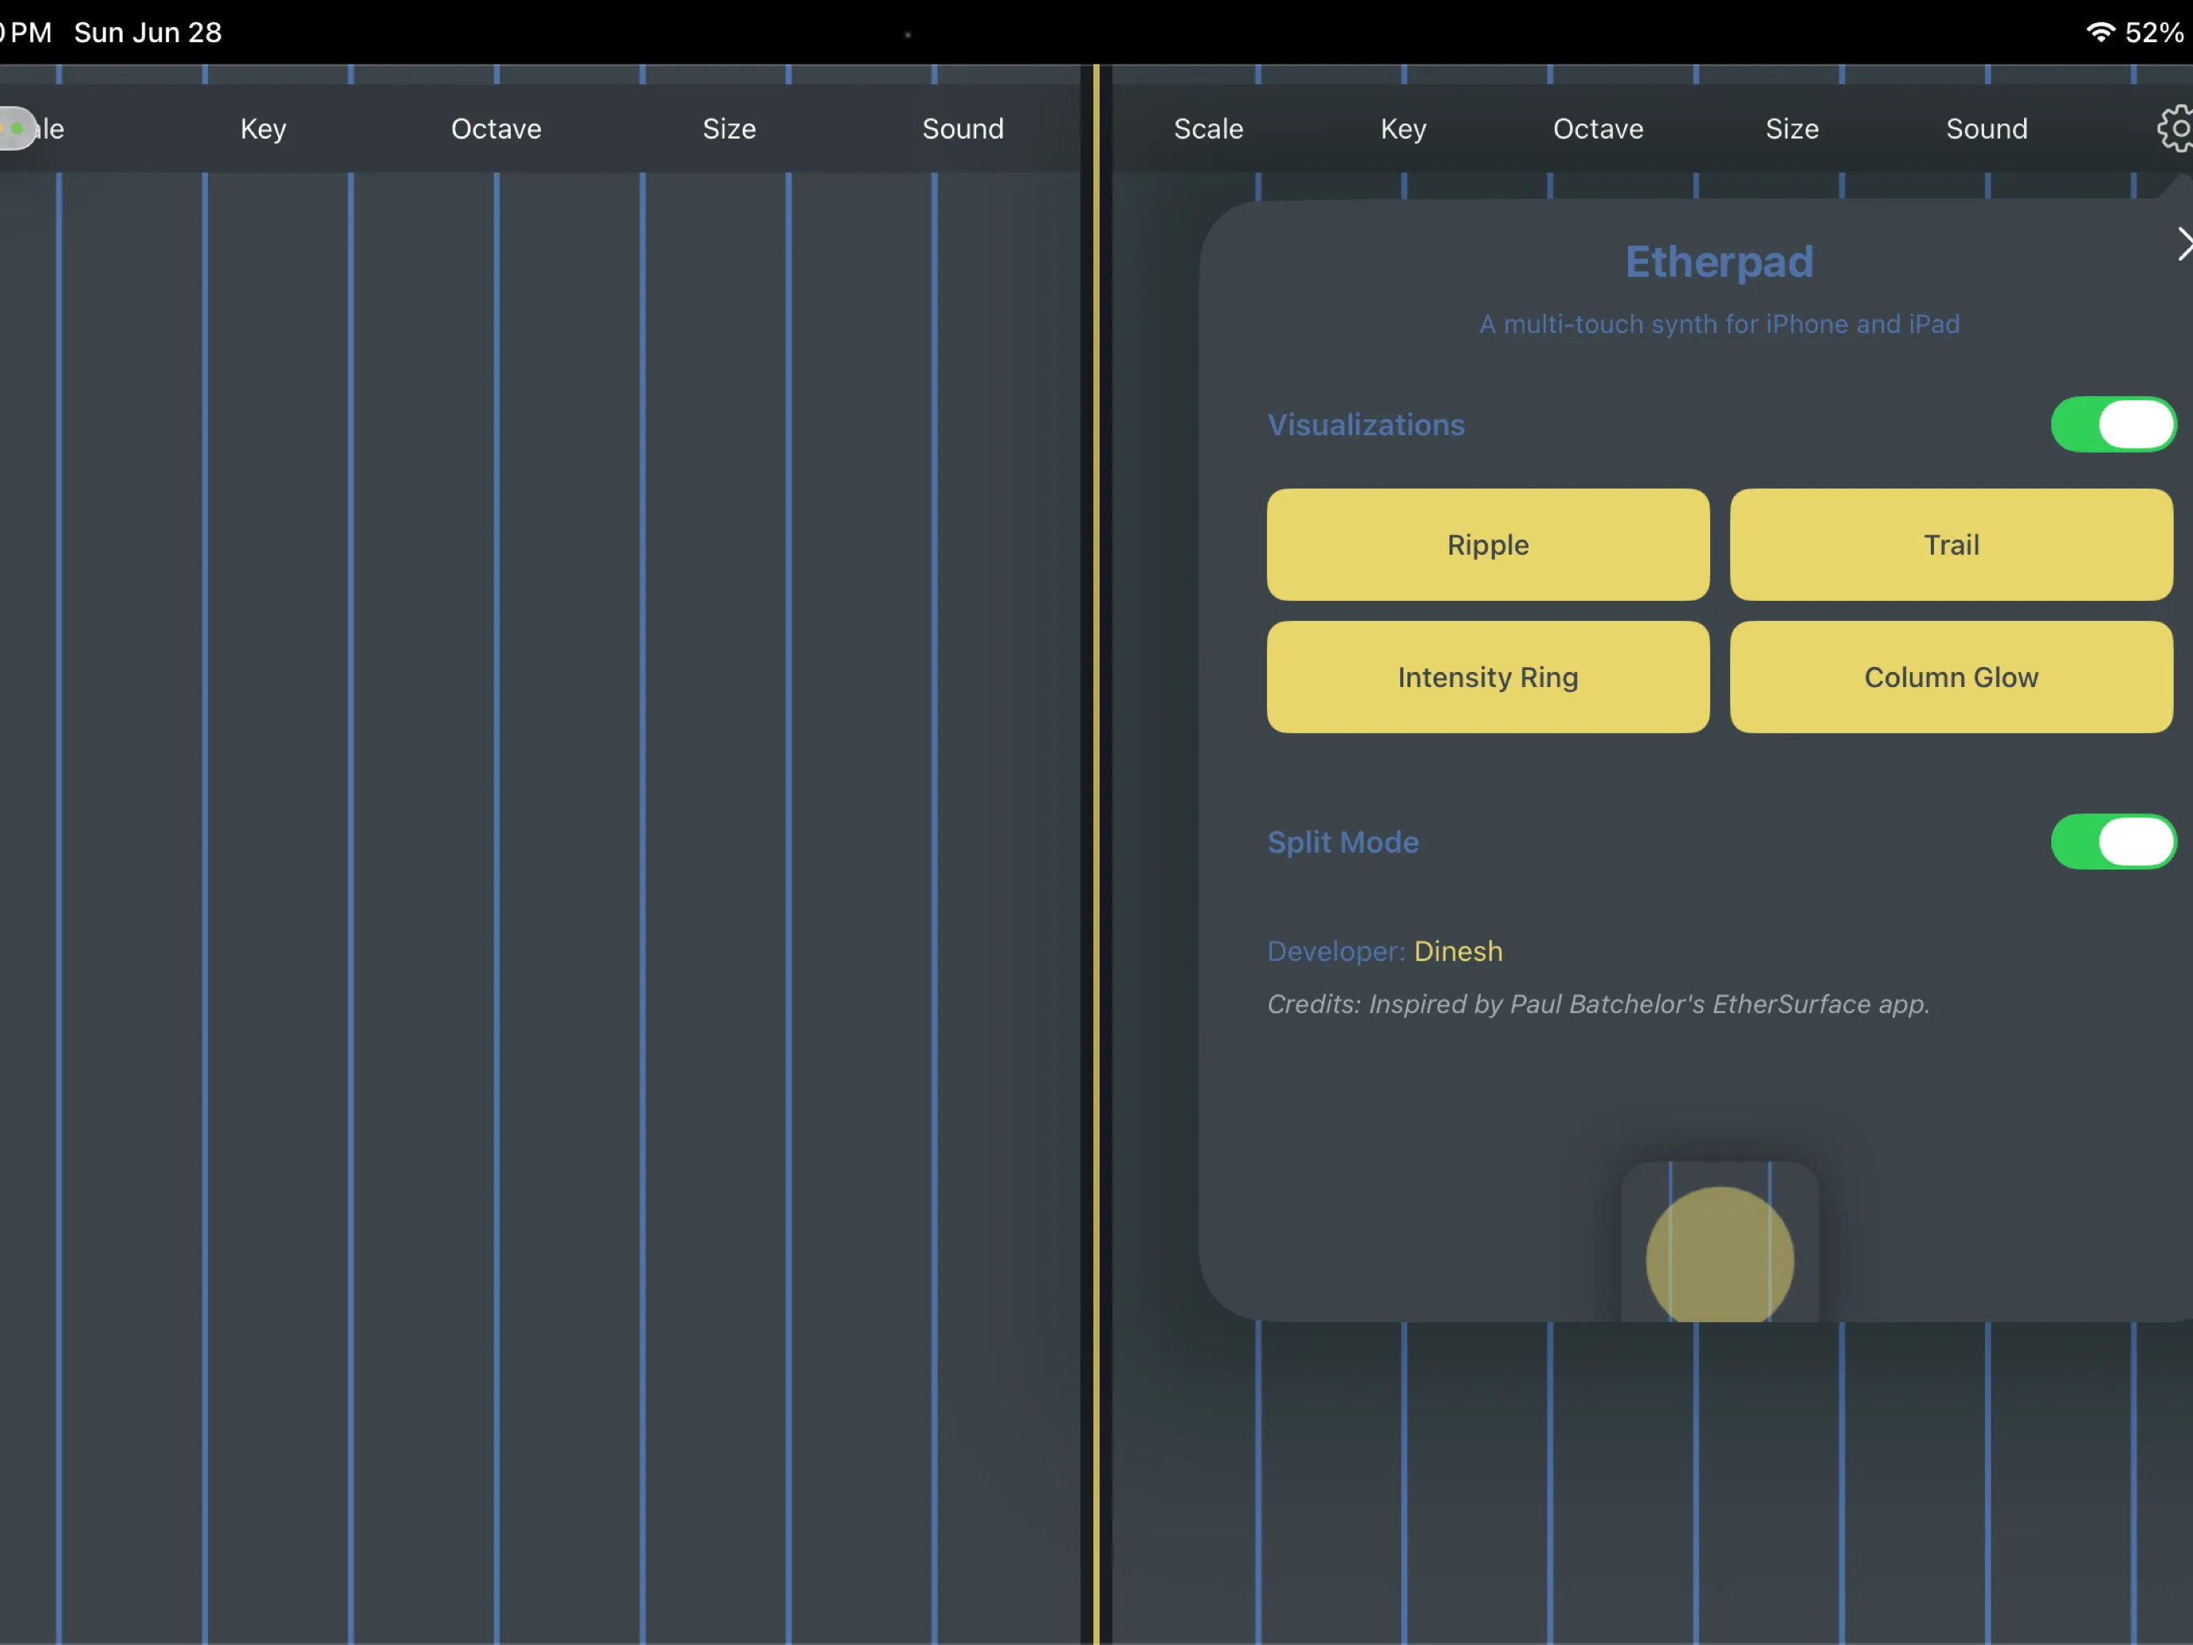The width and height of the screenshot is (2193, 1645).
Task: Open right pad Octave menu
Action: pyautogui.click(x=1599, y=129)
